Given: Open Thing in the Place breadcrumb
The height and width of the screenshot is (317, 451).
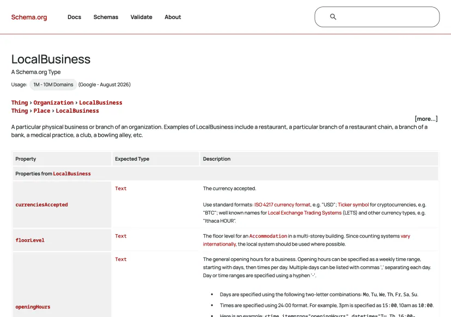Looking at the screenshot, I should pos(20,111).
